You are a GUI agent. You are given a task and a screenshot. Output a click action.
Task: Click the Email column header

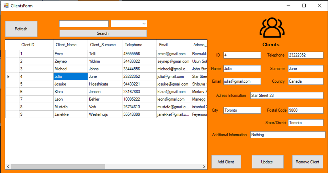click(x=174, y=45)
